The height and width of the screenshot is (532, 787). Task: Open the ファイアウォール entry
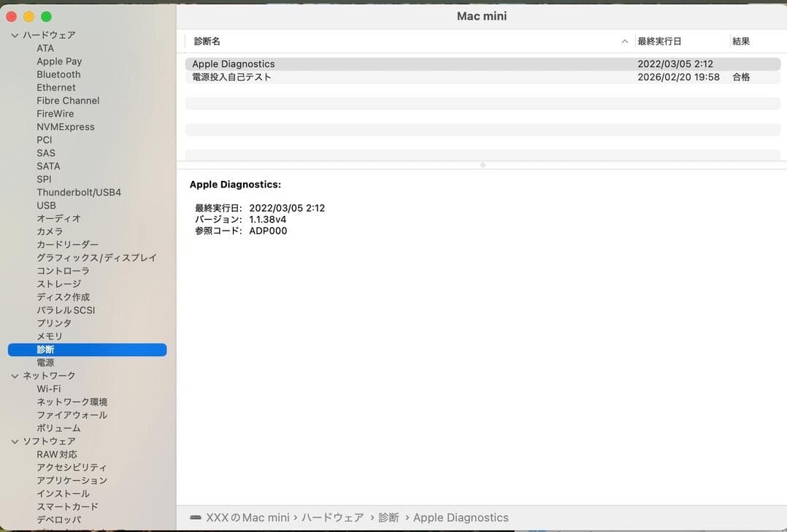[x=72, y=415]
